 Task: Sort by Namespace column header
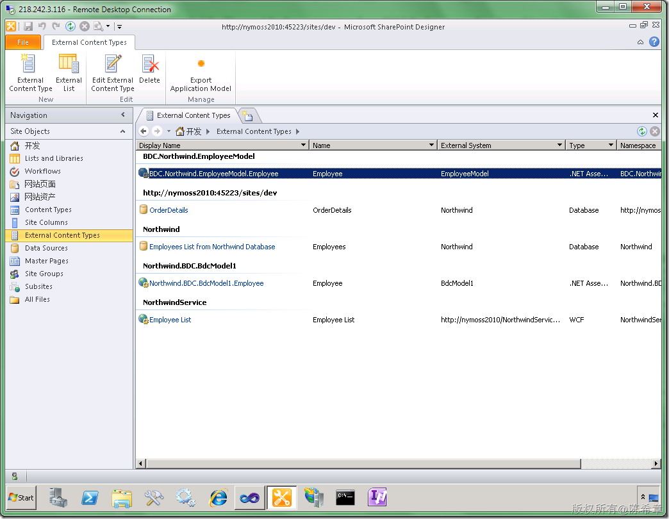pyautogui.click(x=638, y=145)
